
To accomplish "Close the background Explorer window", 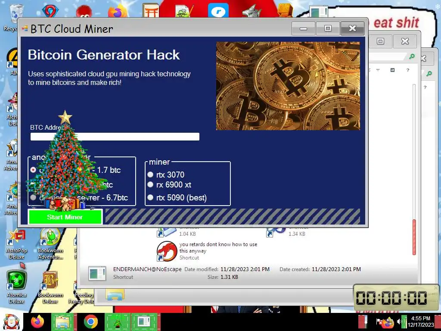I will coord(405,41).
